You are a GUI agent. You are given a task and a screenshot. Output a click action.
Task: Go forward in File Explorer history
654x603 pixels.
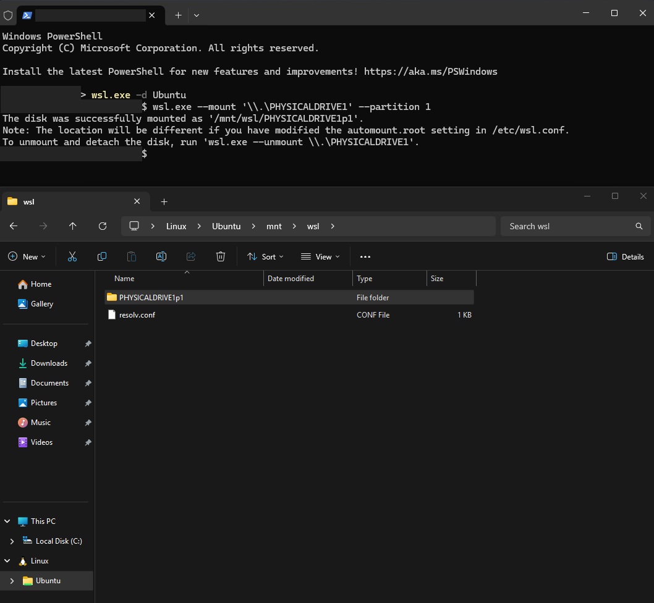coord(43,226)
